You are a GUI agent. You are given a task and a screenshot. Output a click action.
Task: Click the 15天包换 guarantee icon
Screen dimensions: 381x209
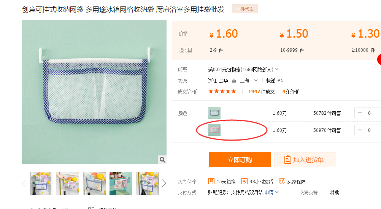(x=211, y=182)
